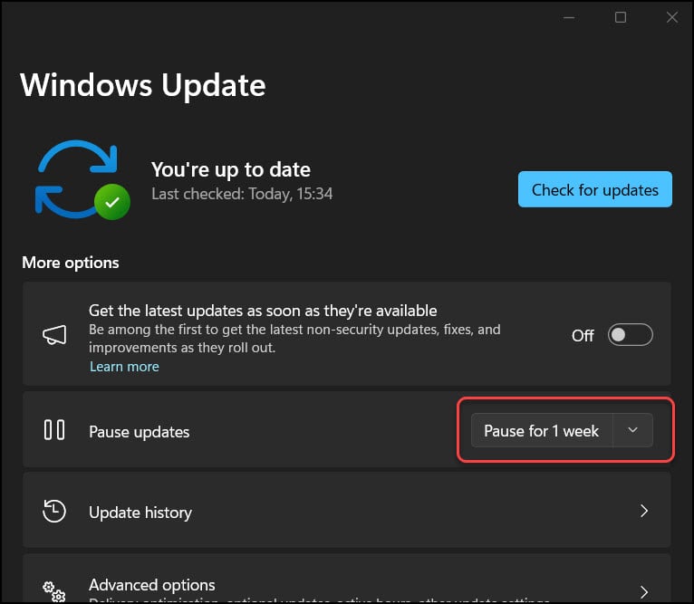The width and height of the screenshot is (694, 604).
Task: Click the Advanced options gears icon
Action: (54, 591)
